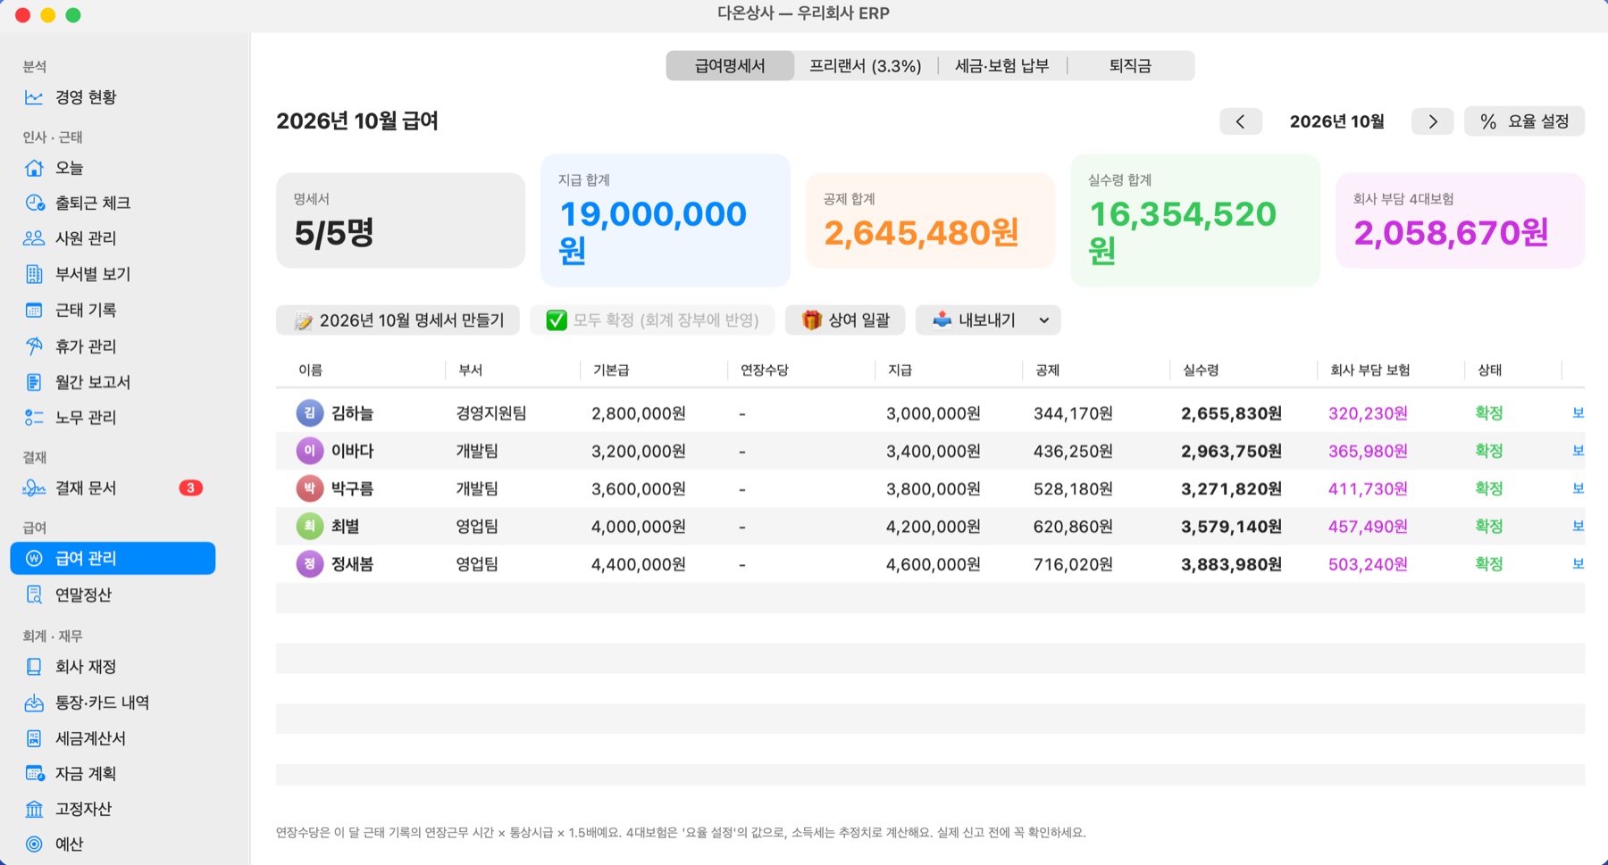The image size is (1608, 865).
Task: Switch to 급여명세서 tab
Action: (730, 66)
